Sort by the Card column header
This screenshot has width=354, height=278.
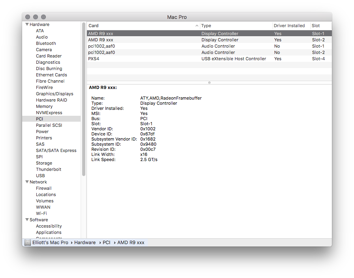click(x=143, y=26)
